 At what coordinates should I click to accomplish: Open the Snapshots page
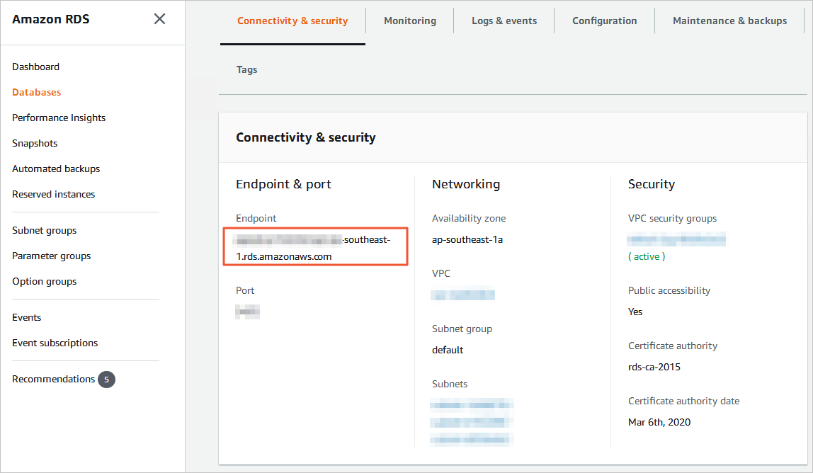tap(35, 143)
